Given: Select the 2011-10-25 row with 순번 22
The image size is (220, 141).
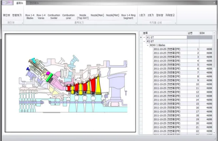Looking at the screenshot, I should pyautogui.click(x=183, y=131).
